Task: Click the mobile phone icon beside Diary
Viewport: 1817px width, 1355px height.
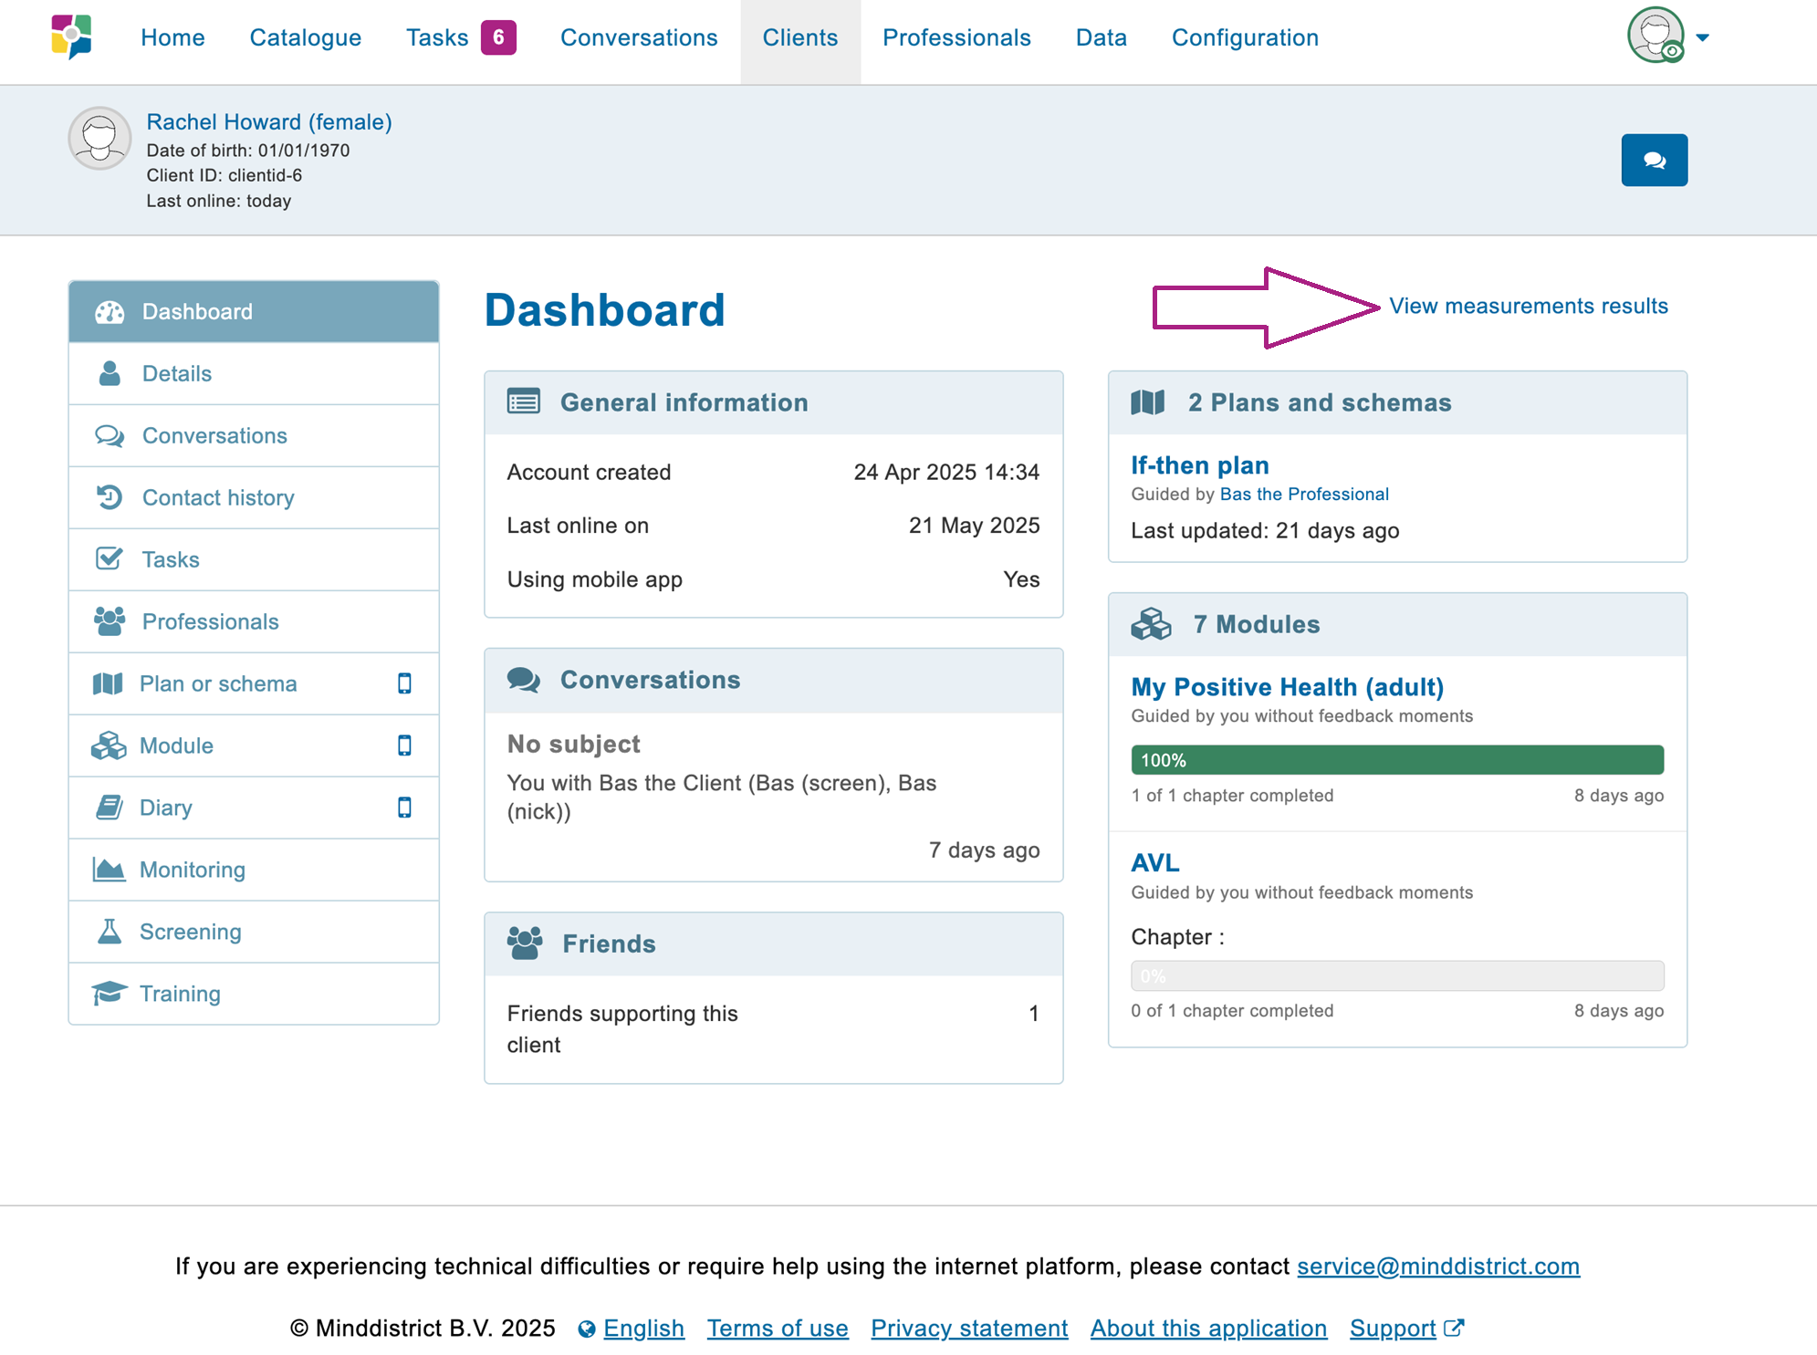Action: (404, 808)
